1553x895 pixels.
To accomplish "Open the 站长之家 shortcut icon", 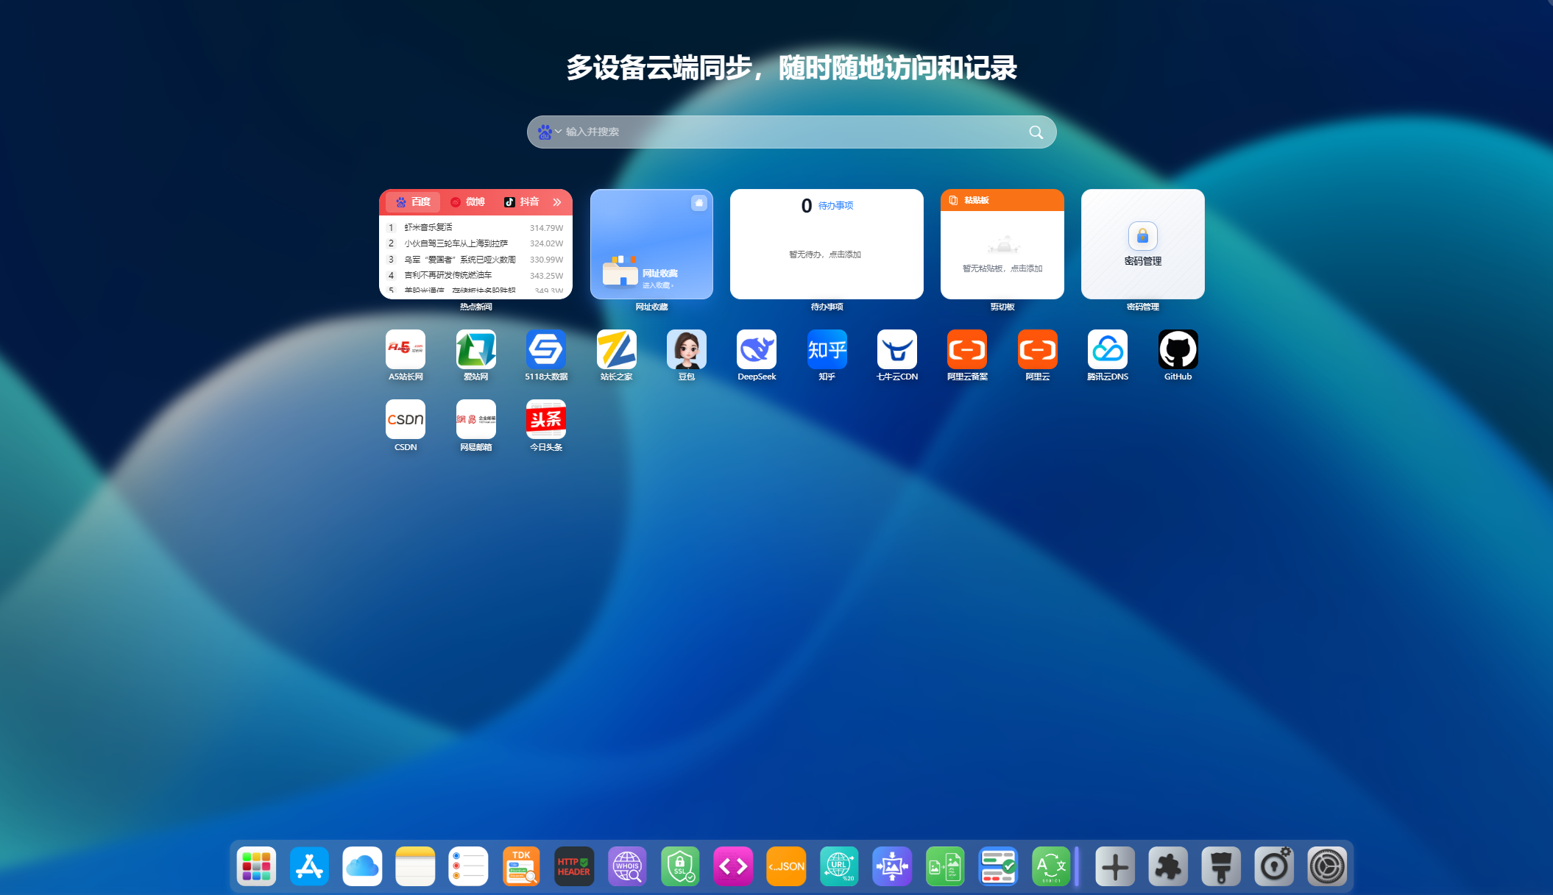I will tap(617, 349).
